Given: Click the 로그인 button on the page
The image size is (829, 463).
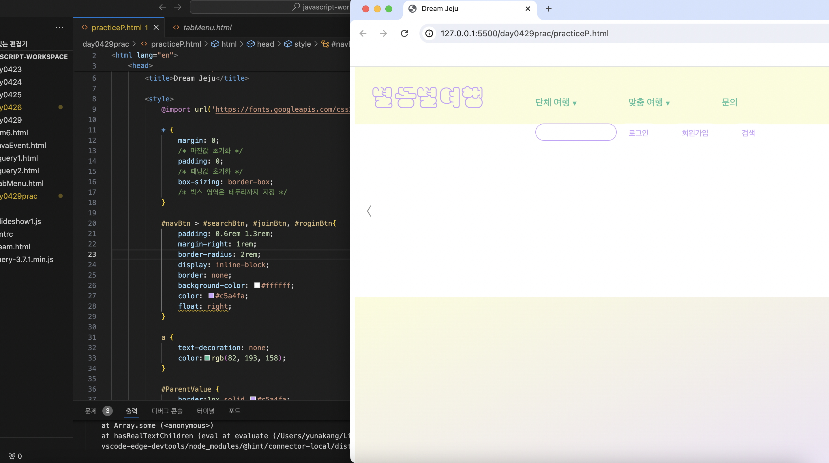Looking at the screenshot, I should (x=639, y=133).
